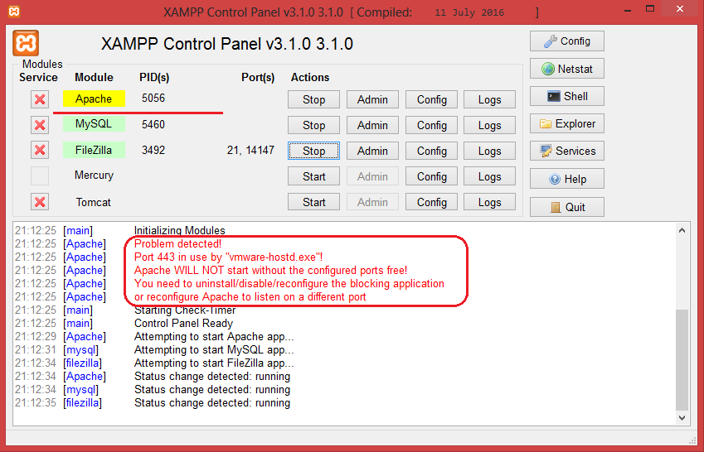Open the Services manager
Screen dimensions: 704x452
(567, 151)
